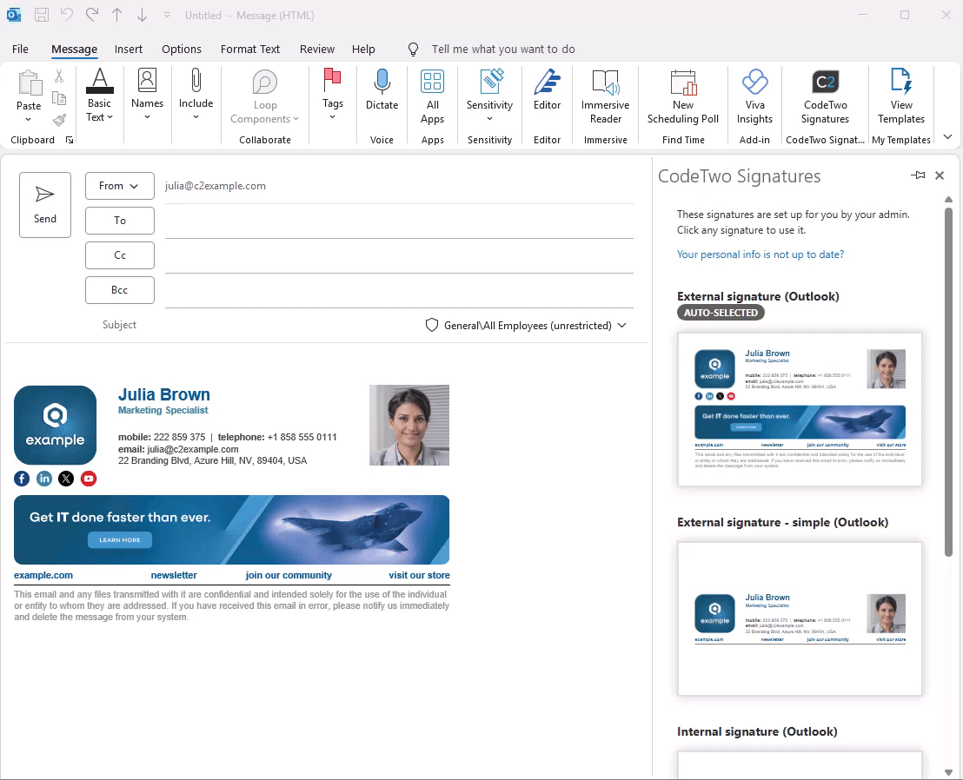
Task: Select the Format Painter brush icon
Action: coord(59,120)
